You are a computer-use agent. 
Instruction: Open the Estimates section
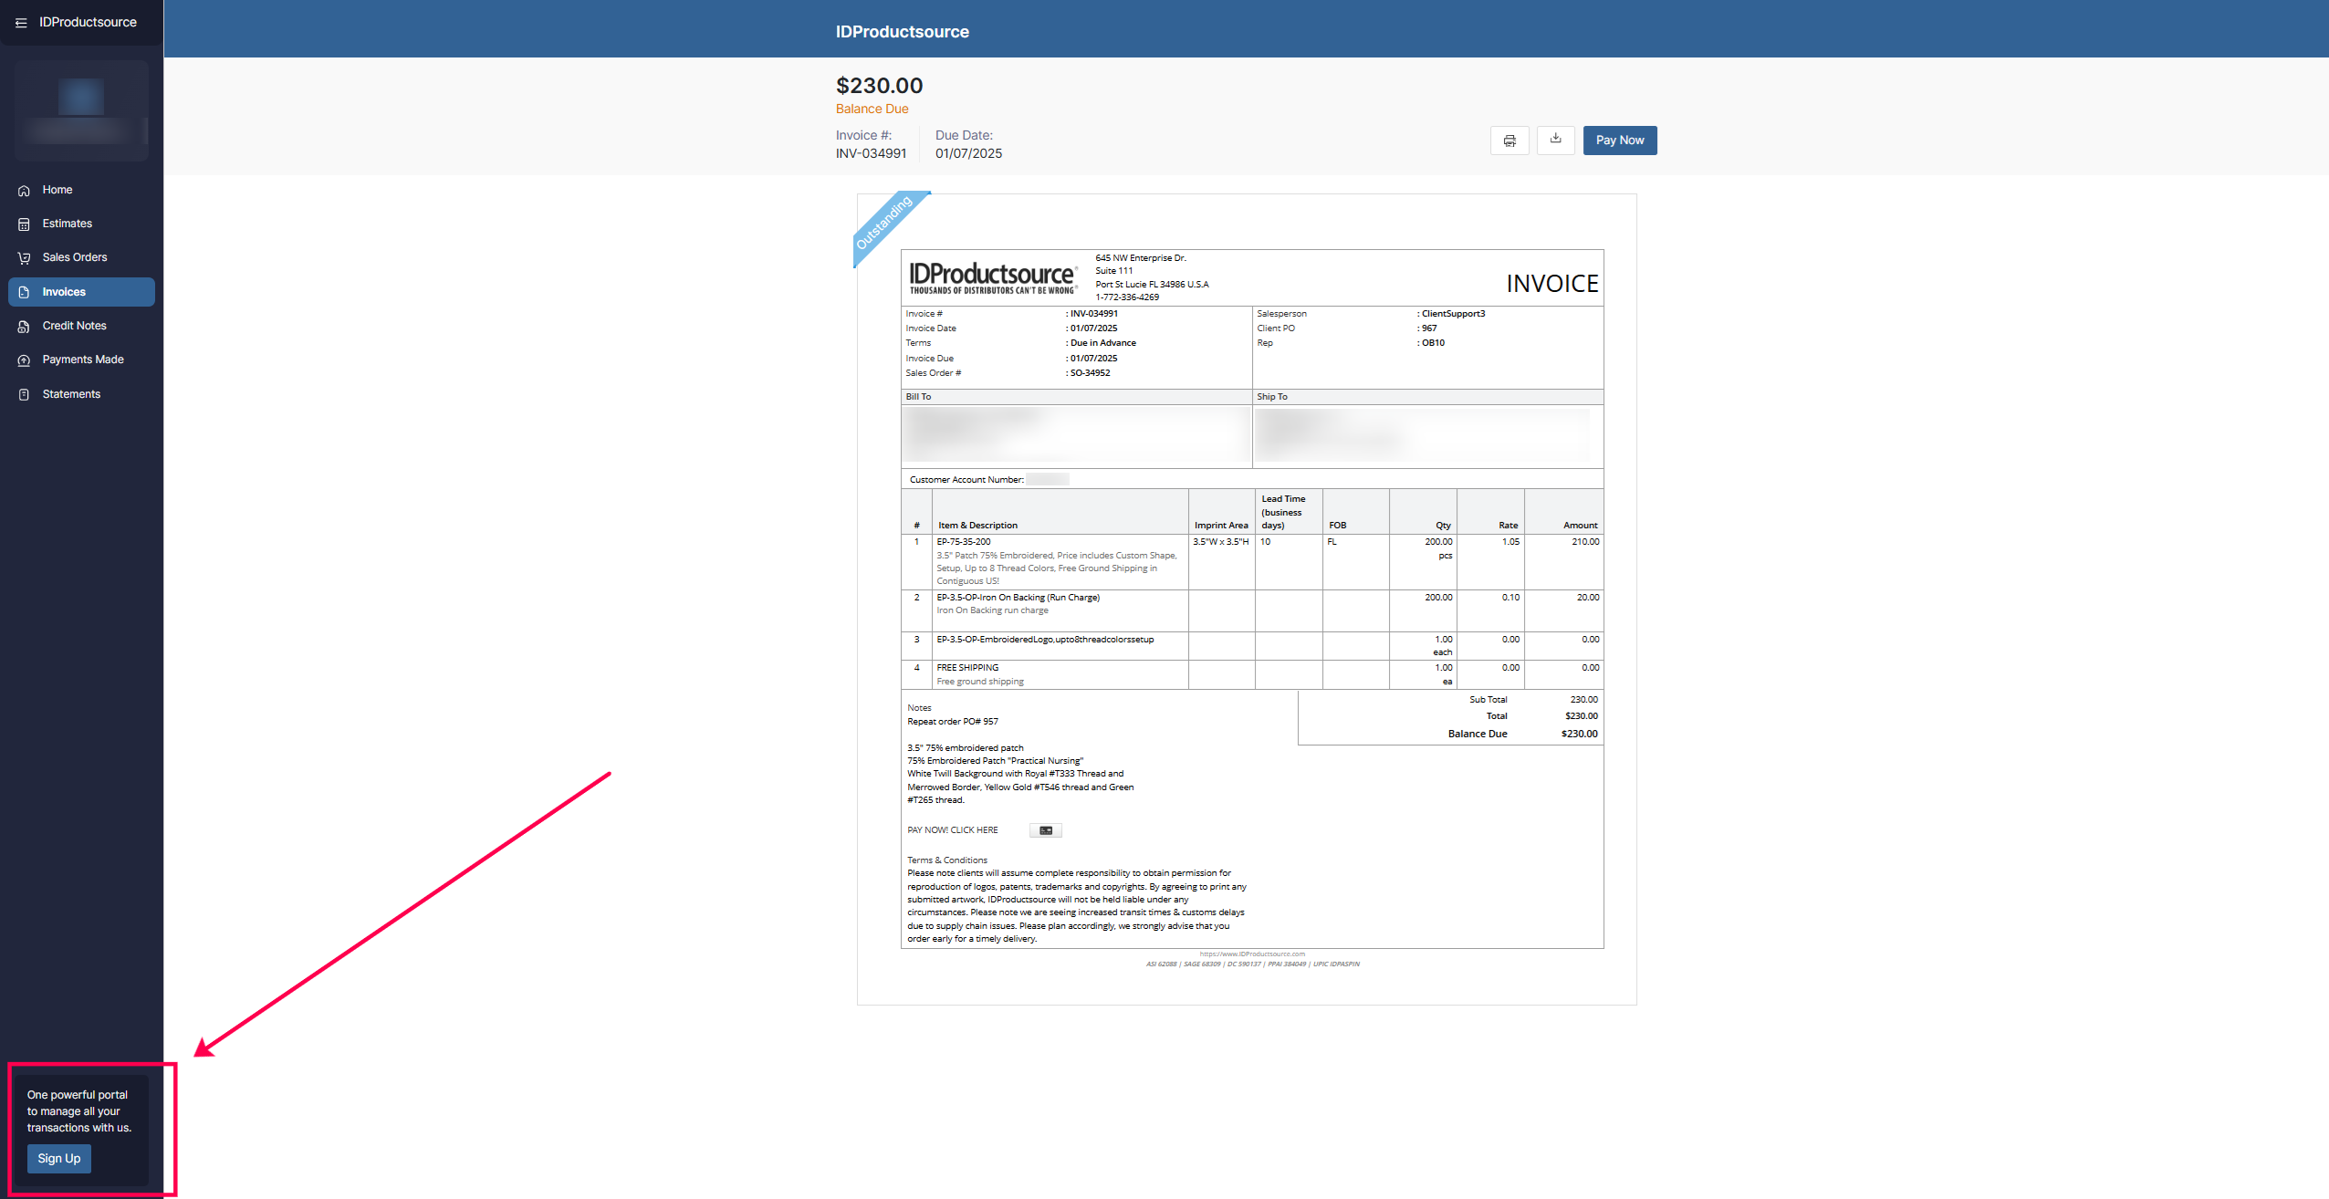(x=81, y=224)
